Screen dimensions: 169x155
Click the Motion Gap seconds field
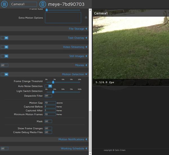50,103
